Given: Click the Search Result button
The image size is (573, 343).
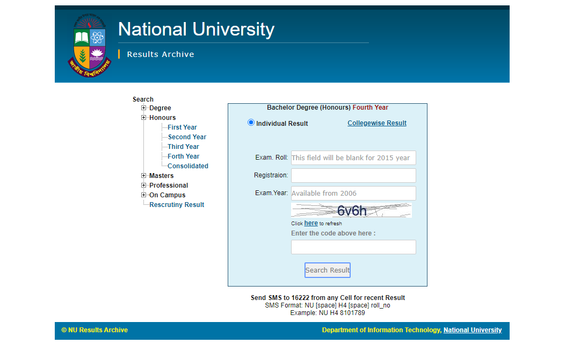Looking at the screenshot, I should click(x=328, y=270).
